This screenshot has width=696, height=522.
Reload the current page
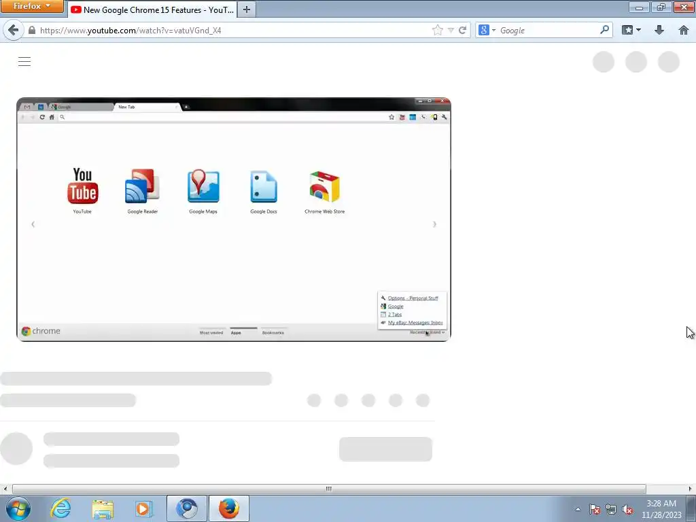coord(462,30)
